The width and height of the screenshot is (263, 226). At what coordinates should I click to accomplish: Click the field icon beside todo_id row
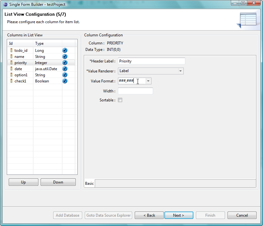pyautogui.click(x=11, y=50)
